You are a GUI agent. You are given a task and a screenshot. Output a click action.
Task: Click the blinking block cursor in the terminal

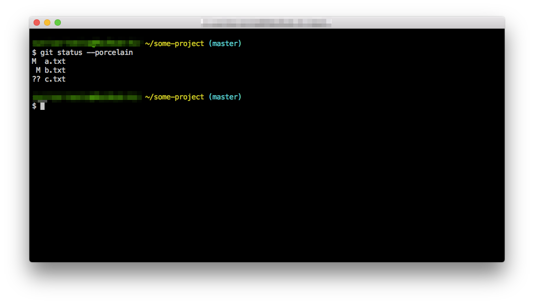[42, 106]
